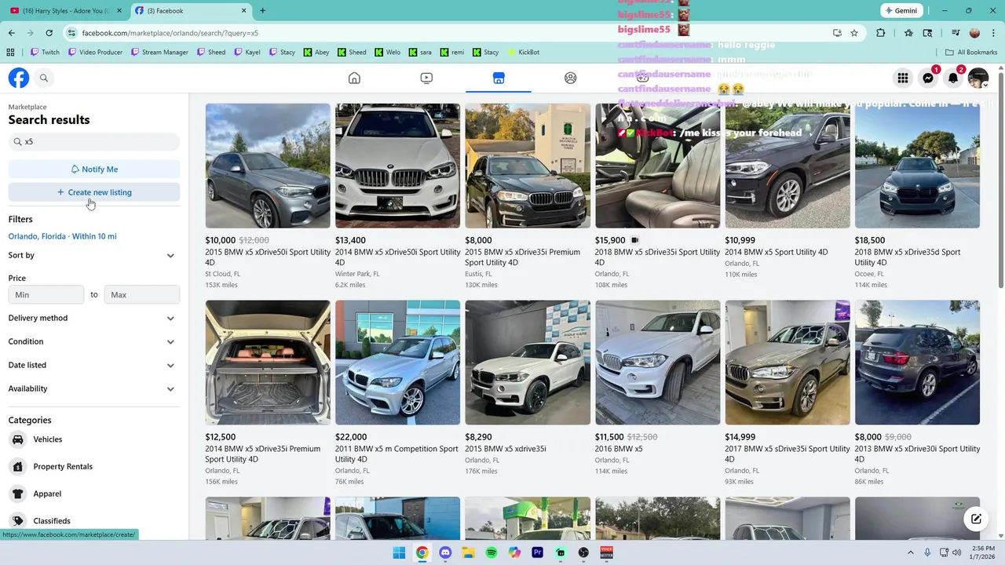Bookmark this page with the star
Image resolution: width=1005 pixels, height=565 pixels.
tap(854, 33)
